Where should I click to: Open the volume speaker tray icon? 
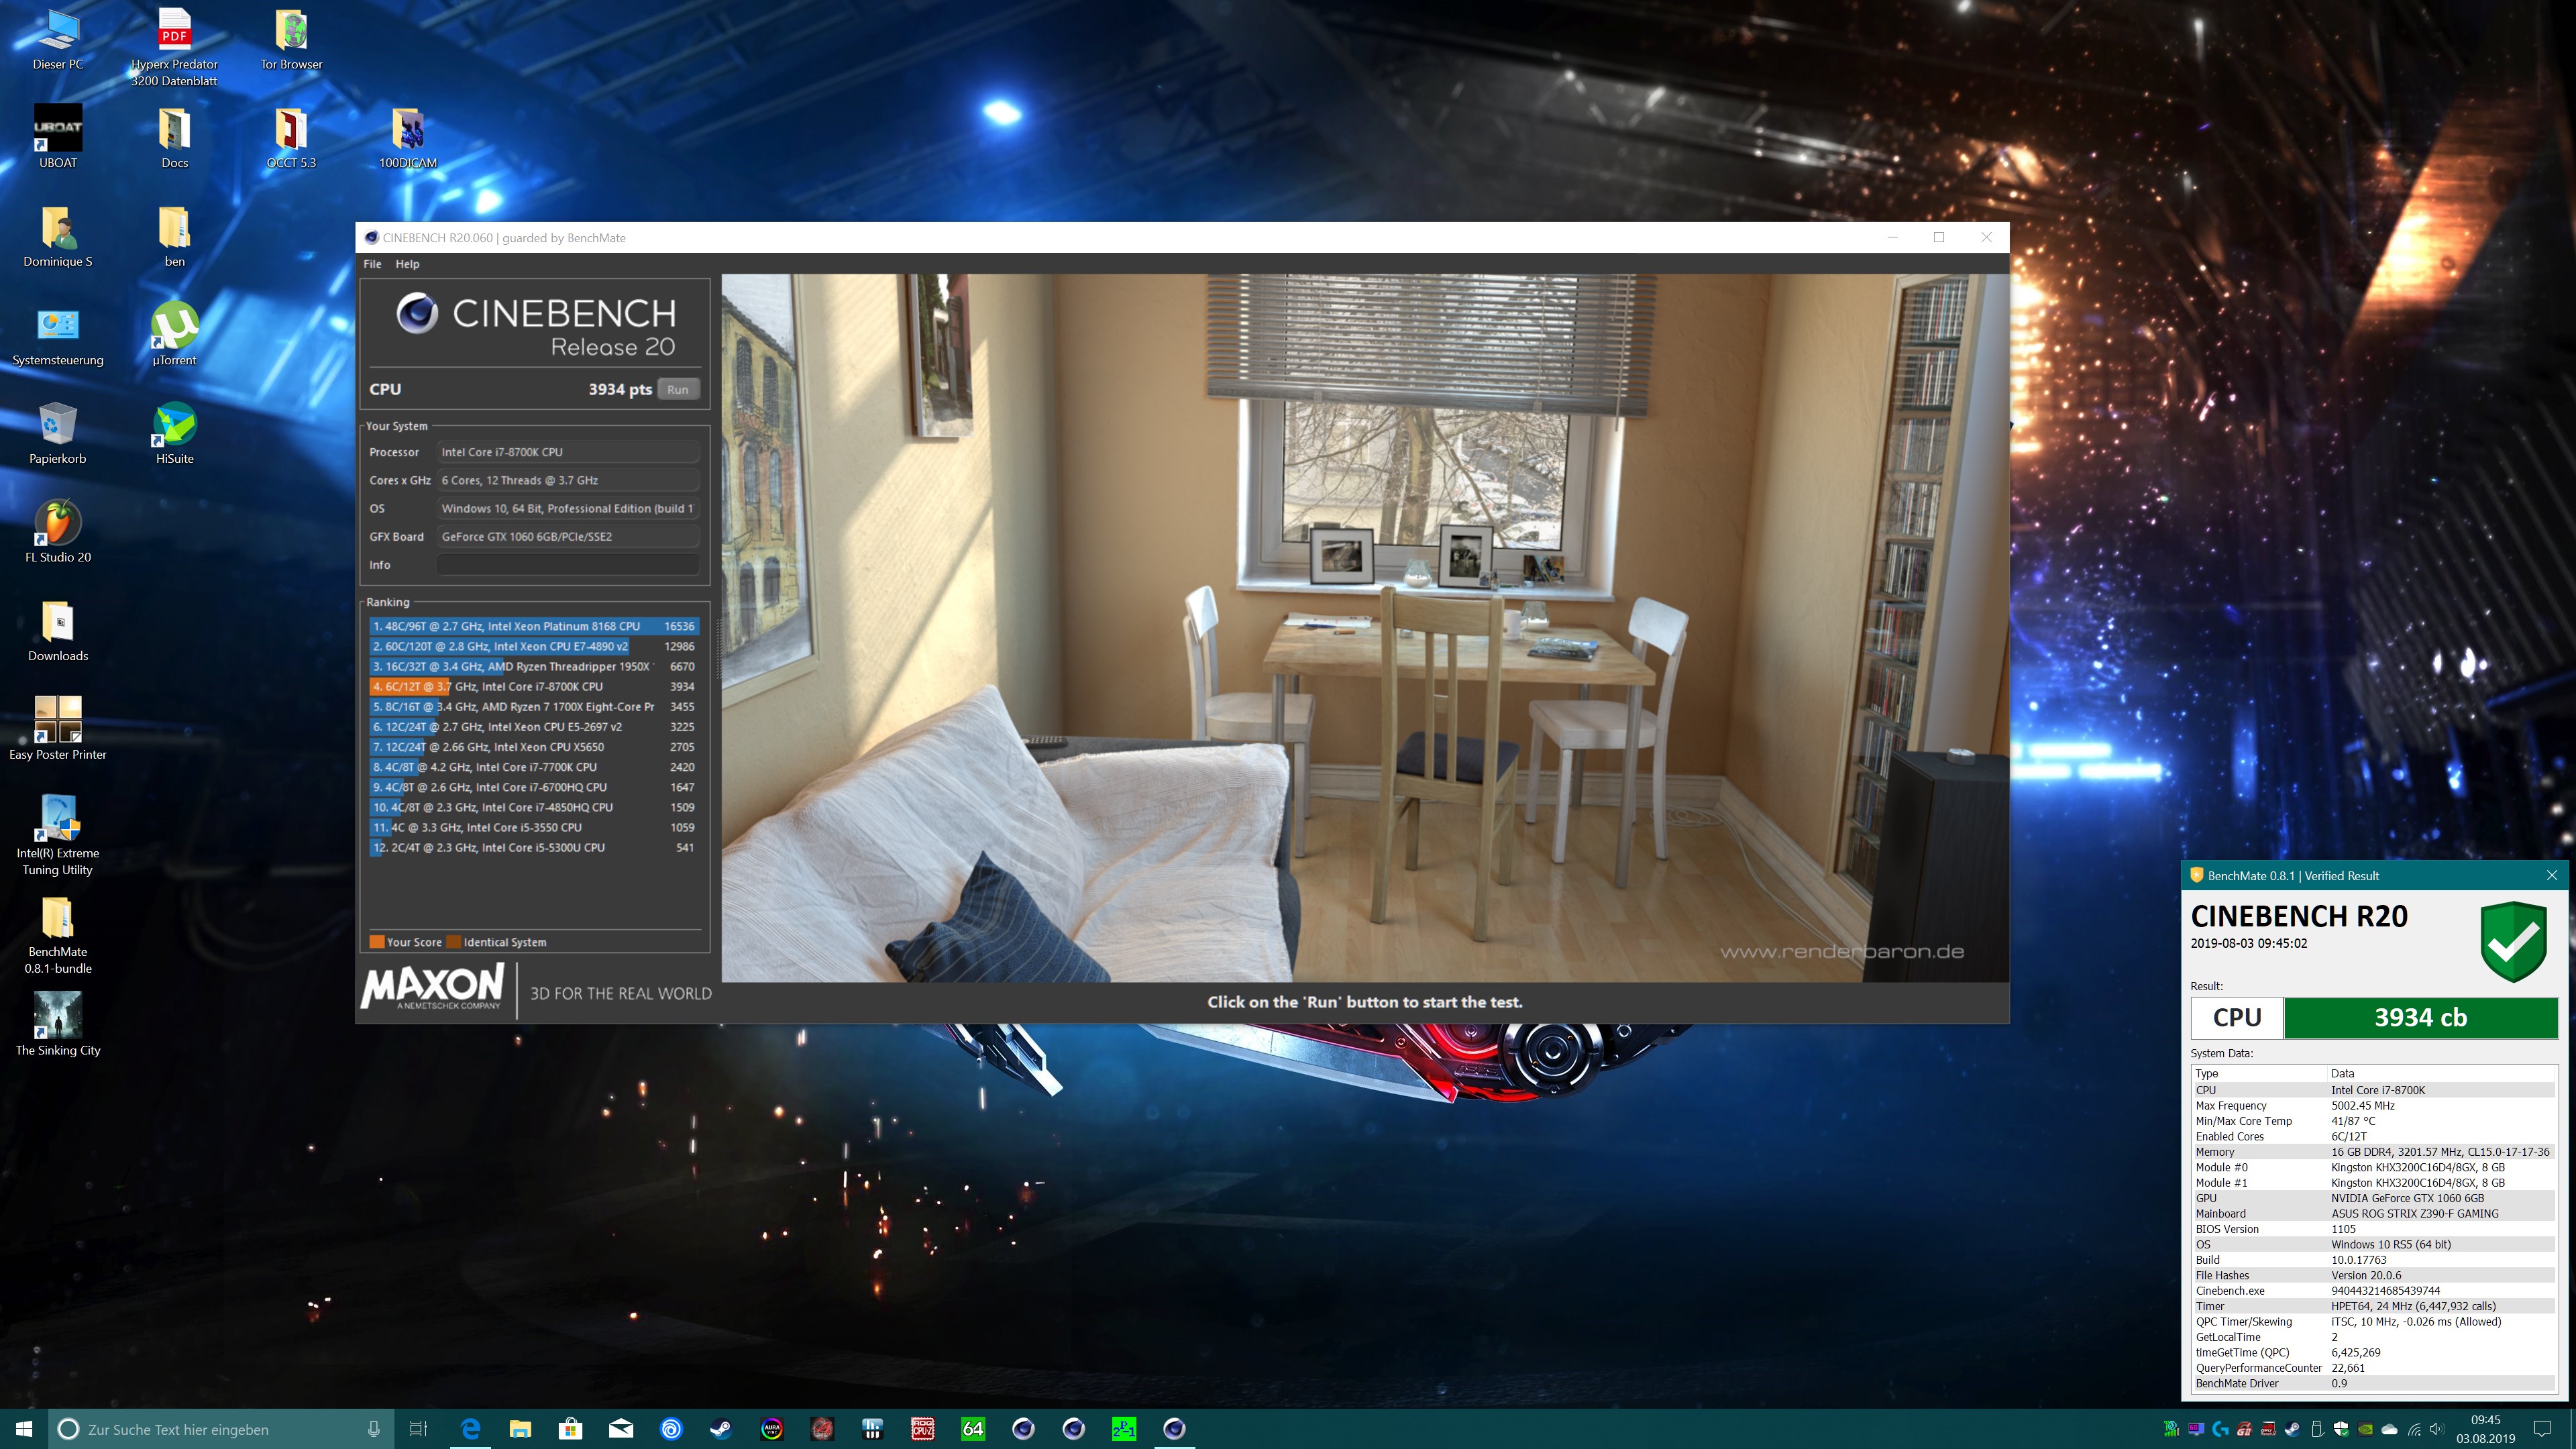tap(2437, 1429)
